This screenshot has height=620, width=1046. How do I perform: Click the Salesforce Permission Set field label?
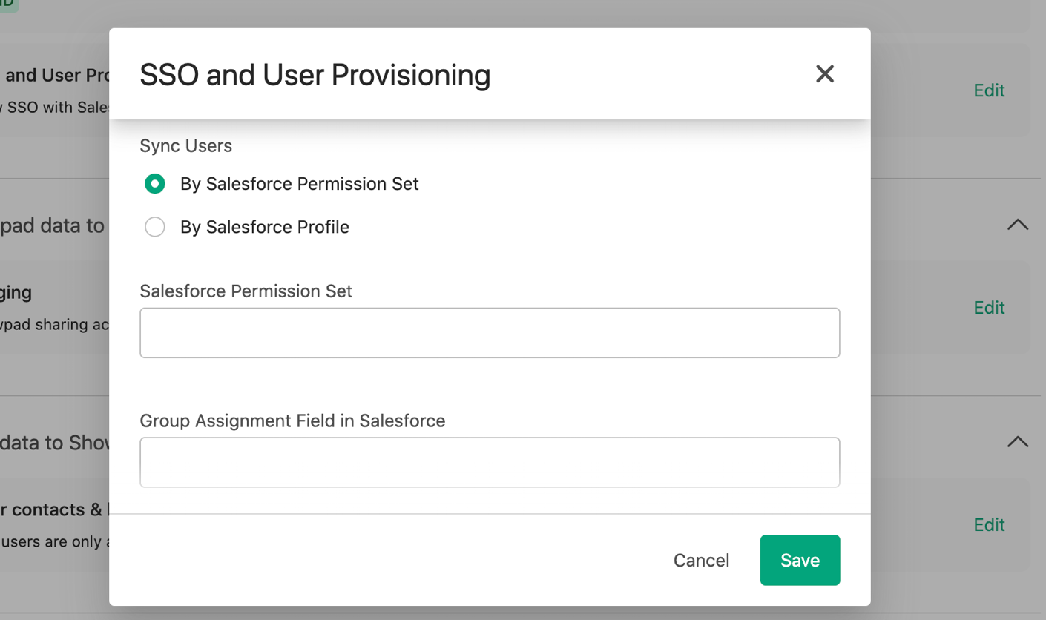coord(246,291)
